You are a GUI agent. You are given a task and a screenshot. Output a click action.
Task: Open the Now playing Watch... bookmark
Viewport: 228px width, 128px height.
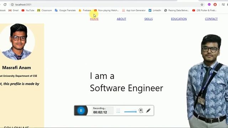[106, 10]
